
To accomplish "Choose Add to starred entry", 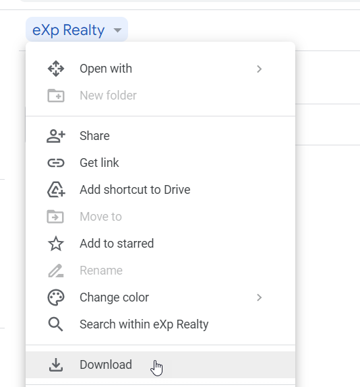I will [x=160, y=244].
